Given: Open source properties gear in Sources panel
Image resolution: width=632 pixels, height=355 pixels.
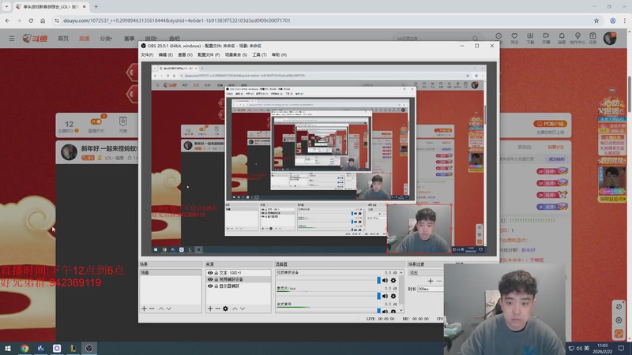Looking at the screenshot, I should pyautogui.click(x=225, y=308).
